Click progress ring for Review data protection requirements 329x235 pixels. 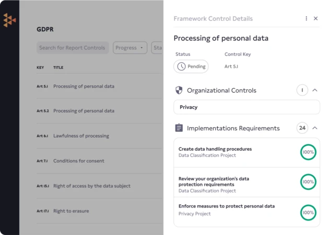click(x=308, y=182)
